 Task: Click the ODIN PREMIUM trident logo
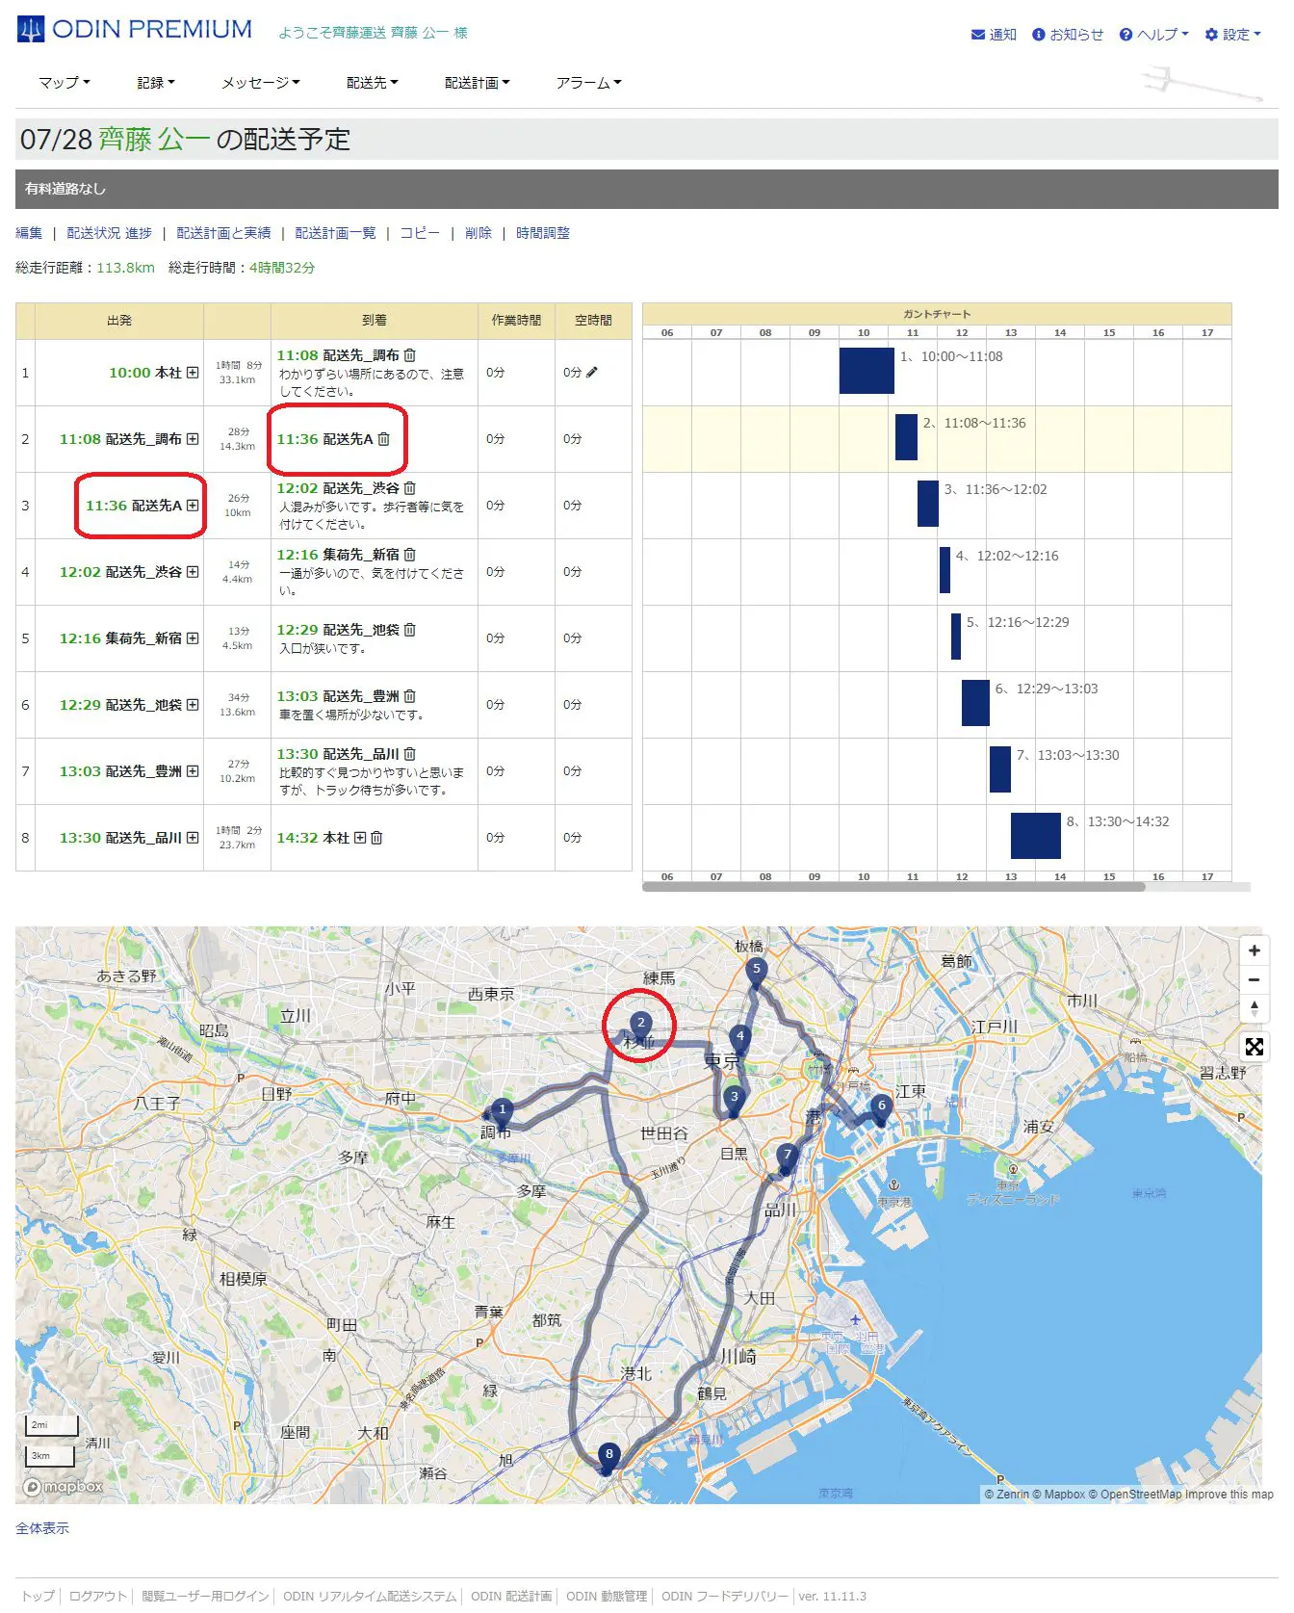pos(31,30)
